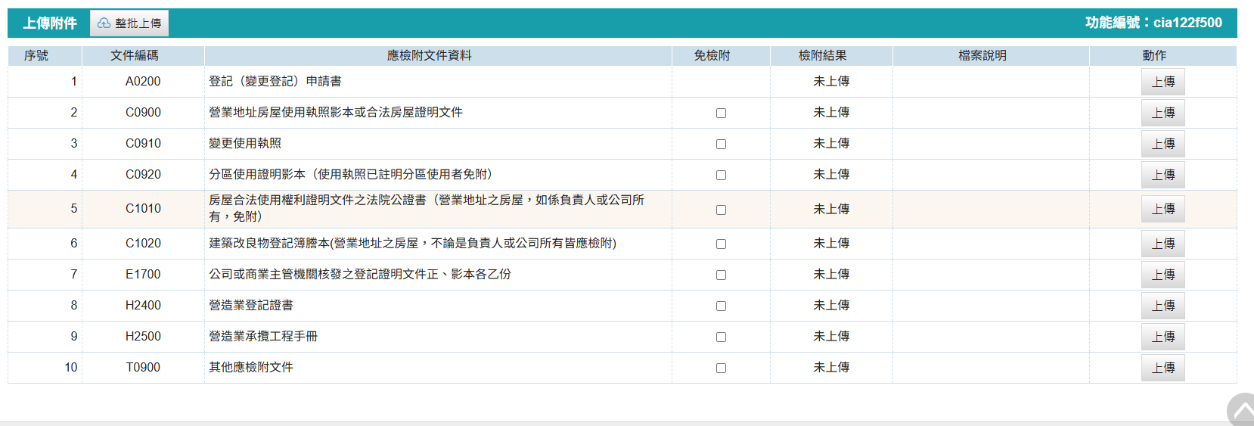The height and width of the screenshot is (426, 1254).
Task: Toggle the 免檢附 checkbox for 變更使用執照
Action: [x=721, y=144]
